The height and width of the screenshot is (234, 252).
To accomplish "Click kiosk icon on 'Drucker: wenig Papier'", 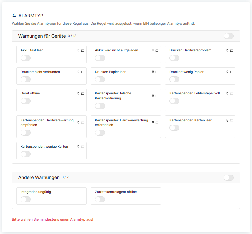I will [227, 72].
